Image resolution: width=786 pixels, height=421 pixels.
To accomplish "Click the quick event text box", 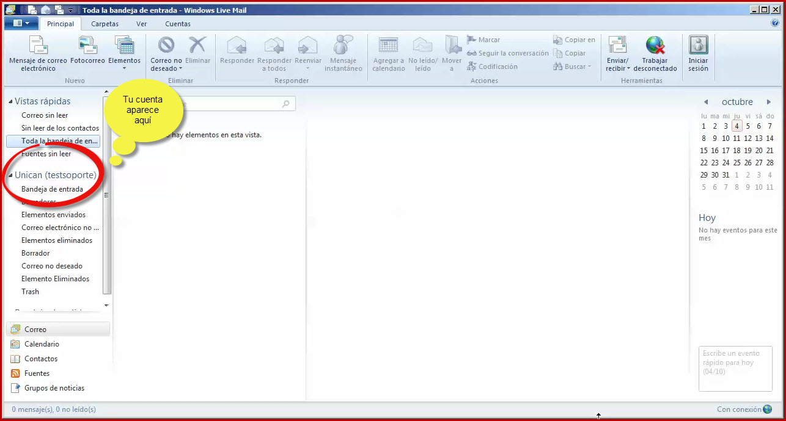I will click(x=735, y=369).
